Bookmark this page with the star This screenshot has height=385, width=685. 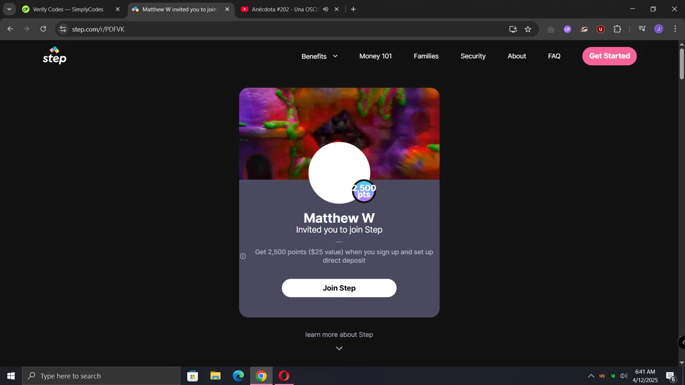click(528, 29)
